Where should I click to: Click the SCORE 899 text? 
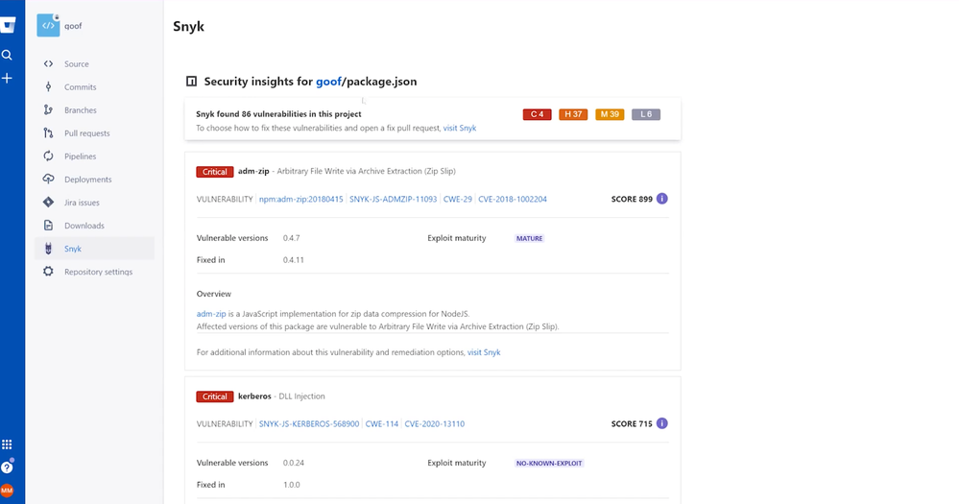[x=632, y=199]
